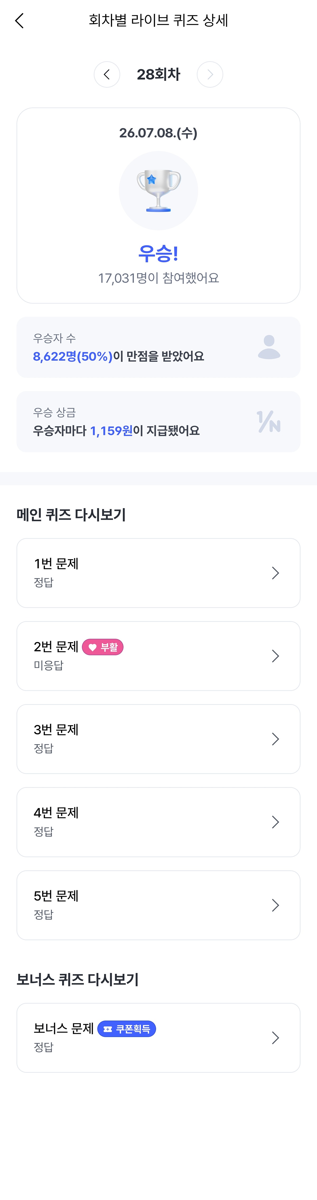Tap the 1/N prize split icon
This screenshot has height=1200, width=317.
coord(269,422)
